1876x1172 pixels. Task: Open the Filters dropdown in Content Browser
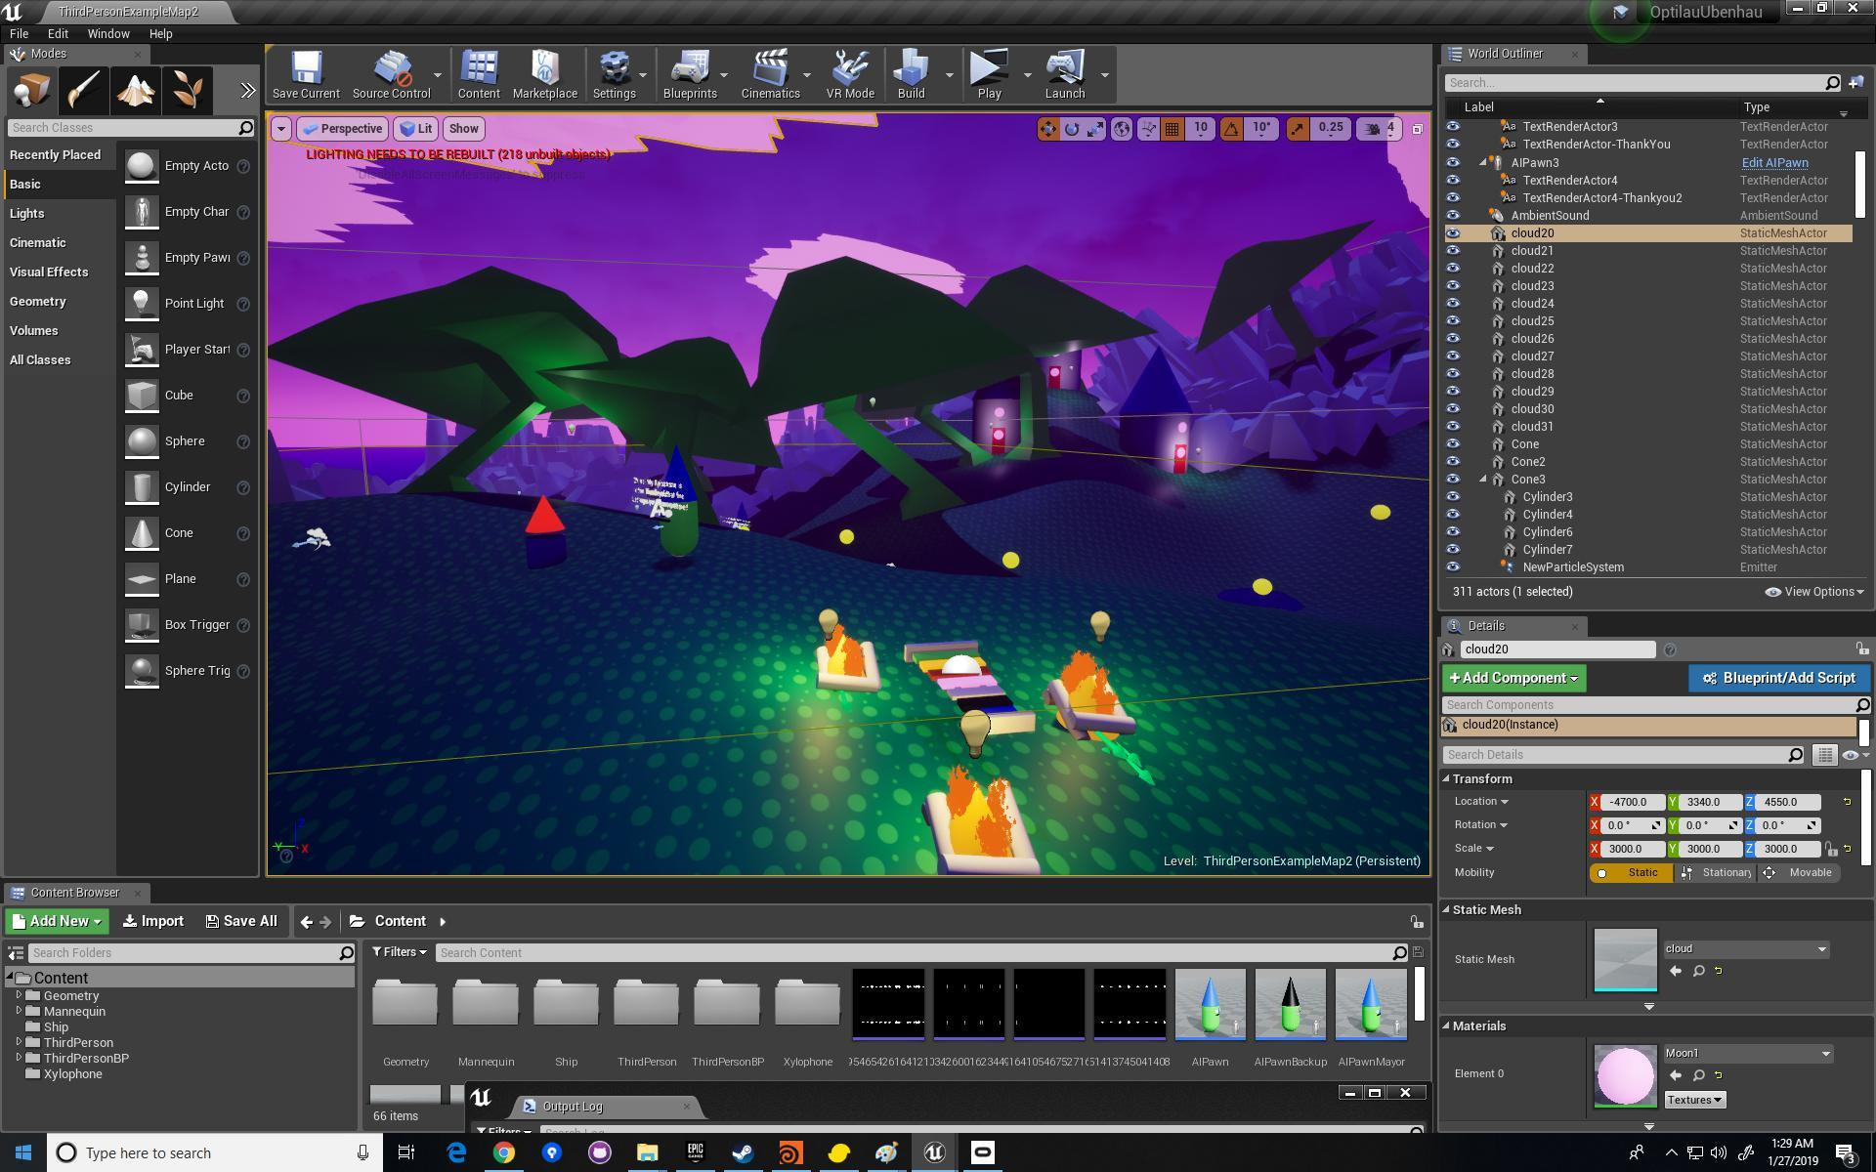[399, 952]
